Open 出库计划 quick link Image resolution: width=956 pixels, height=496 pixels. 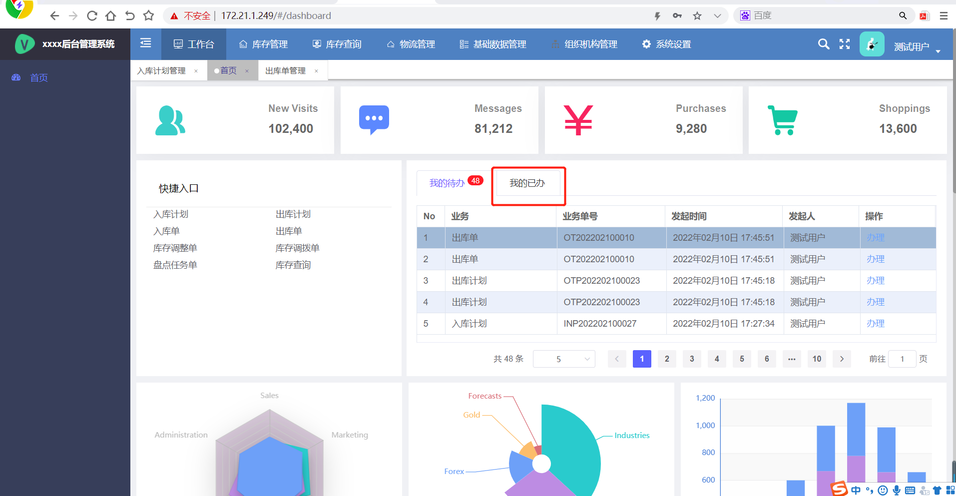coord(293,214)
